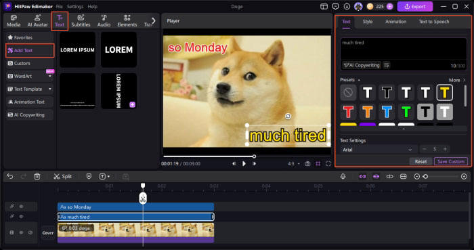Enter fullscreen preview in player
The image size is (474, 250).
tap(328, 163)
